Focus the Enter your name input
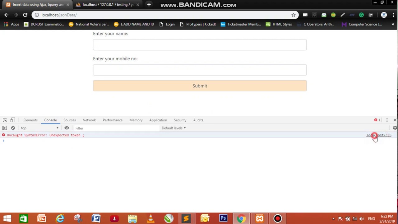The image size is (398, 224). [x=200, y=45]
